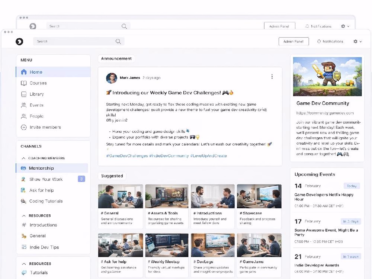Click the Indie Dev Tips icon
This screenshot has width=372, height=279.
[24, 247]
